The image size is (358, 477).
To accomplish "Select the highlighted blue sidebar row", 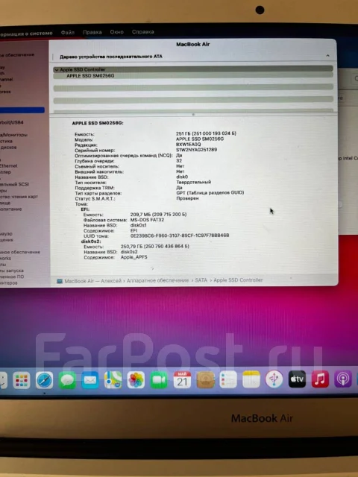I will pos(22,110).
